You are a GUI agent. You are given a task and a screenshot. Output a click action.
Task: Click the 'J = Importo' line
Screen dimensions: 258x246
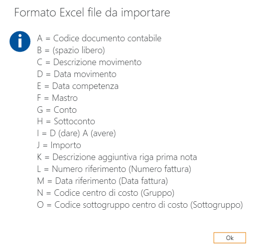[x=59, y=145]
